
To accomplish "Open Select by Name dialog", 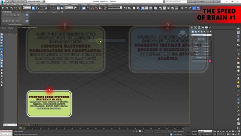I will [x=37, y=8].
